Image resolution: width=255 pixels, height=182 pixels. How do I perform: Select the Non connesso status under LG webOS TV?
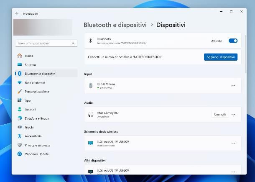click(106, 146)
